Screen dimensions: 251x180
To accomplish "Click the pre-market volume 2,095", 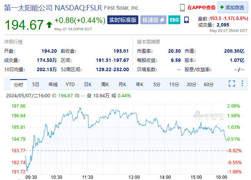I will pos(223,25).
